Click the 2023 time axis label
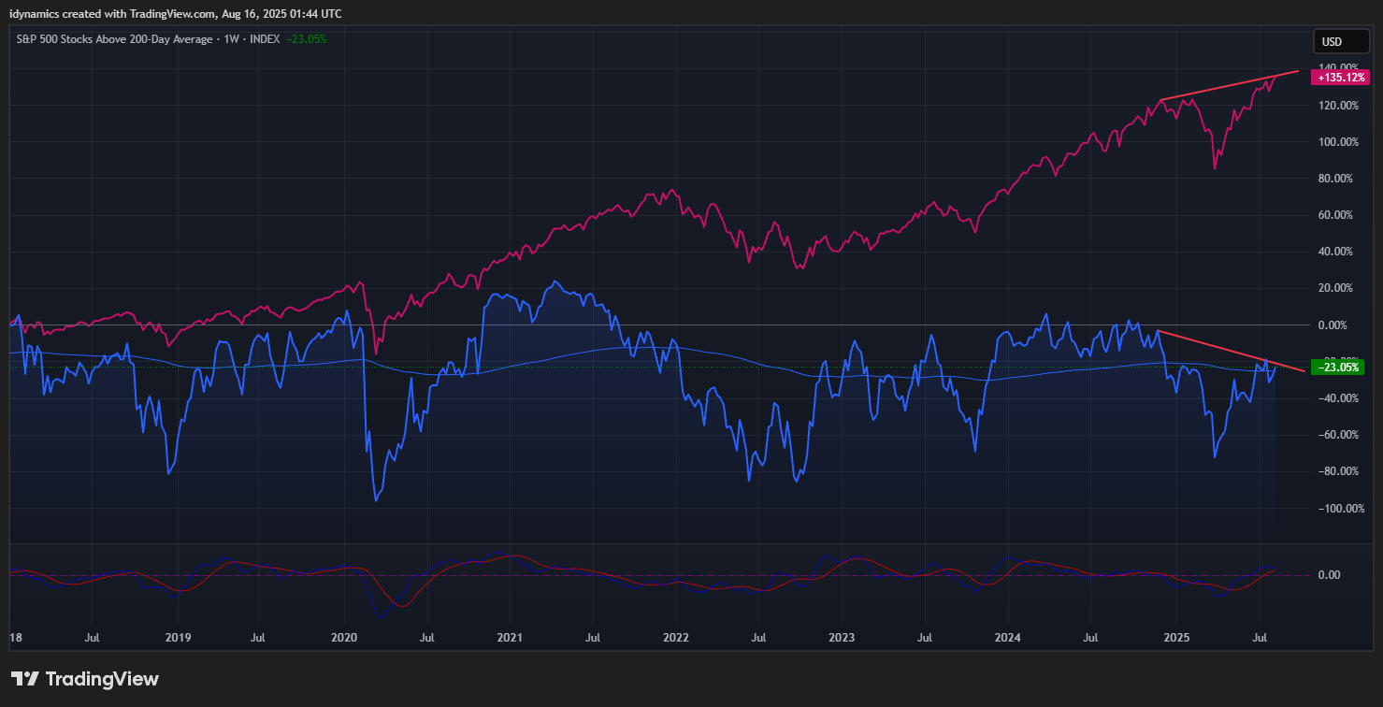This screenshot has height=707, width=1383. [x=842, y=639]
